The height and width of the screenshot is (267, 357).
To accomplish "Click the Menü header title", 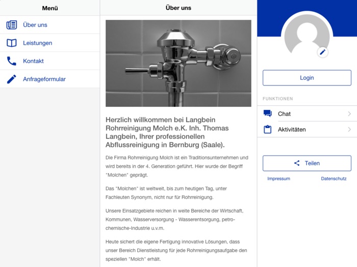I will pyautogui.click(x=50, y=8).
